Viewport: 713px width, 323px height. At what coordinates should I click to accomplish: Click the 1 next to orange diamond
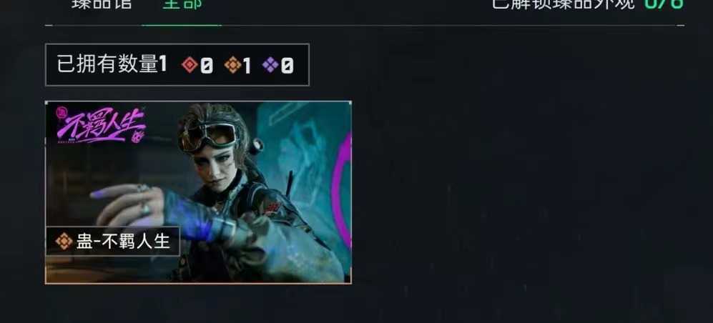tap(247, 66)
